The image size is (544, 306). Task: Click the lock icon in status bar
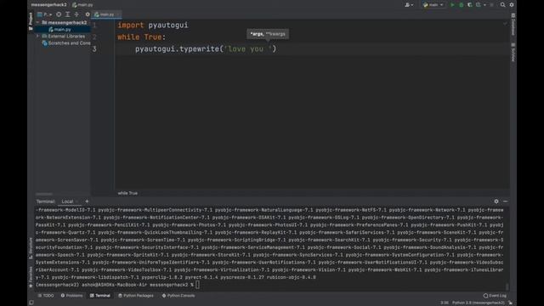(511, 303)
